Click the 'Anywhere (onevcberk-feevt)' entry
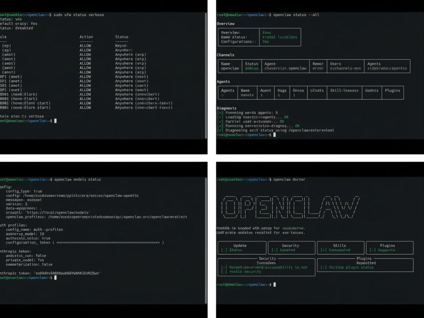 coord(144,103)
